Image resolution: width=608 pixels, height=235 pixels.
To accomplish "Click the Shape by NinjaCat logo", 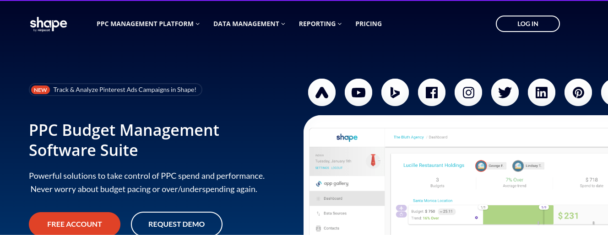I will tap(49, 24).
